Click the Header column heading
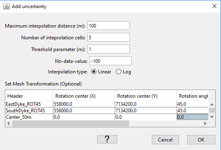This screenshot has width=221, height=150. 29,96
